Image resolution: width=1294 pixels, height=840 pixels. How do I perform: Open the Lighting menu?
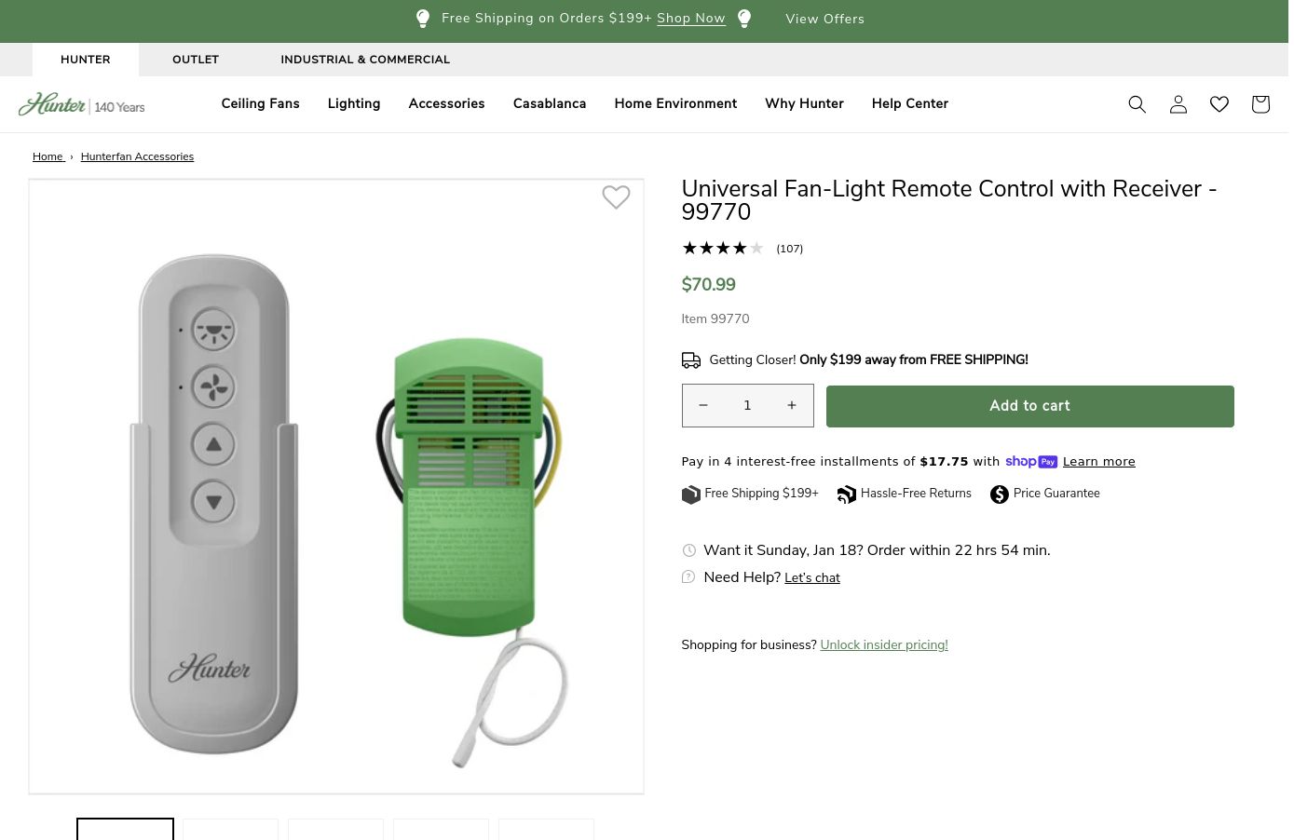(x=354, y=104)
